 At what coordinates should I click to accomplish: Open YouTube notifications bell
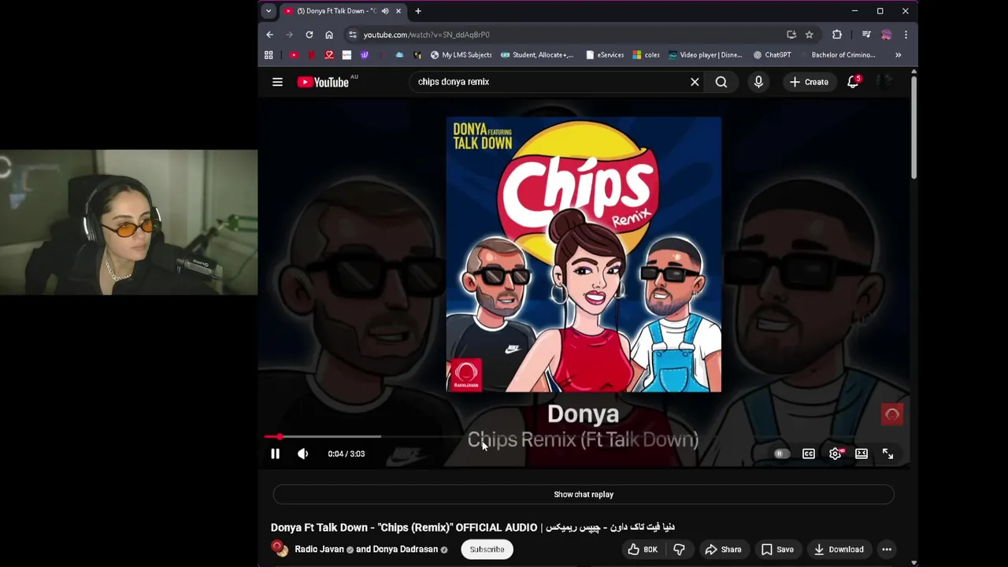(x=853, y=82)
